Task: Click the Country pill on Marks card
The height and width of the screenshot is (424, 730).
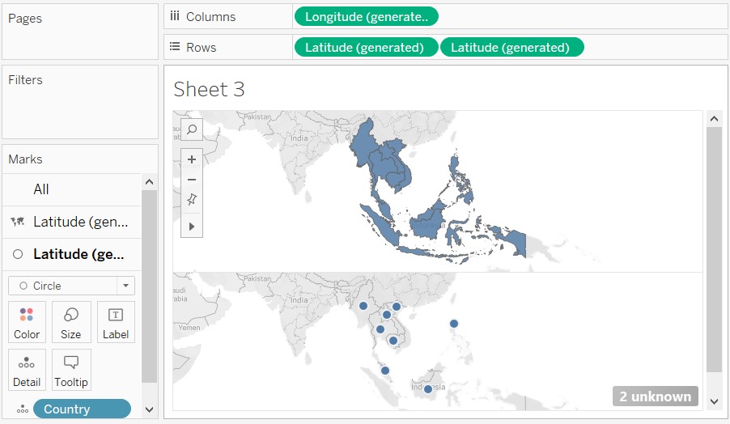Action: point(82,409)
